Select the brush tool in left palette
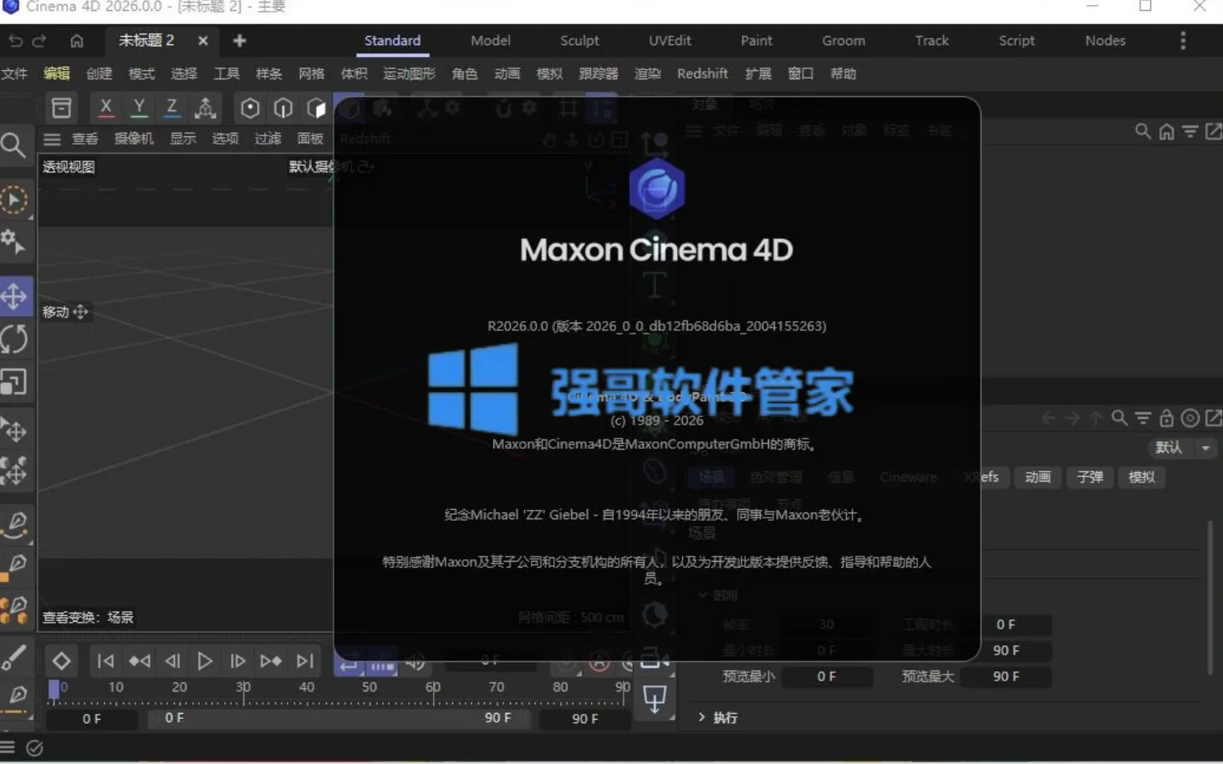1223x764 pixels. pos(14,658)
